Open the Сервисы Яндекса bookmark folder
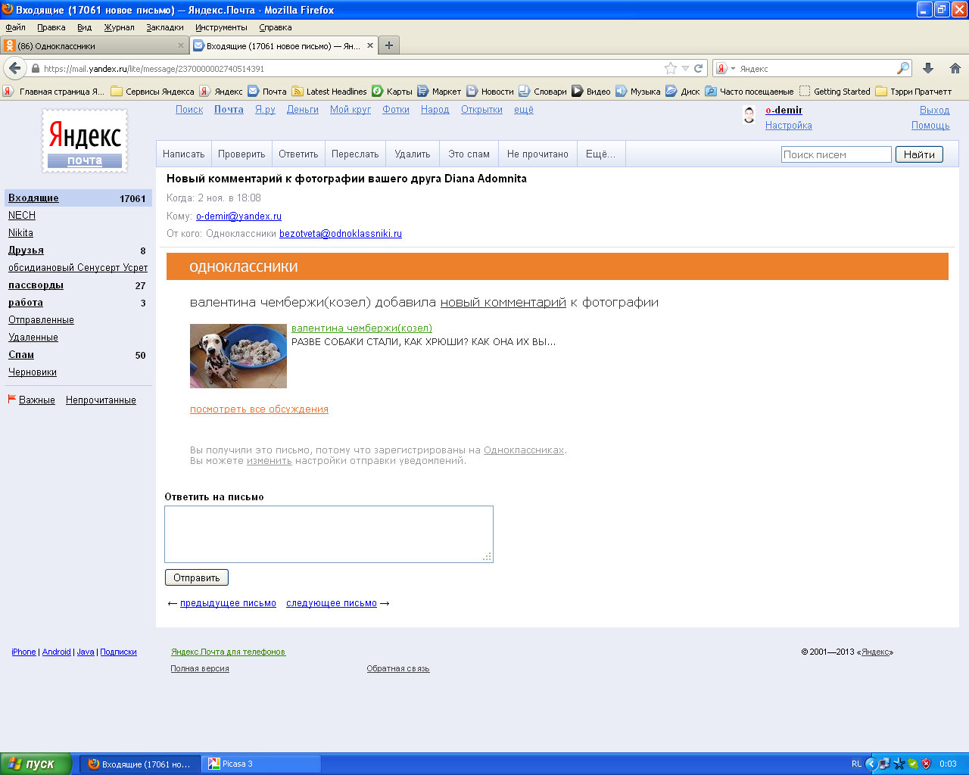This screenshot has height=775, width=969. pos(152,91)
